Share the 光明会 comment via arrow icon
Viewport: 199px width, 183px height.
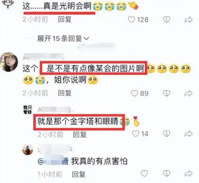(188, 20)
